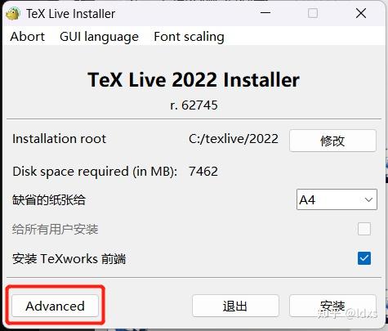This screenshot has width=388, height=331.
Task: Uncheck the 安装 TeXworks 前端 checkbox
Action: [364, 257]
